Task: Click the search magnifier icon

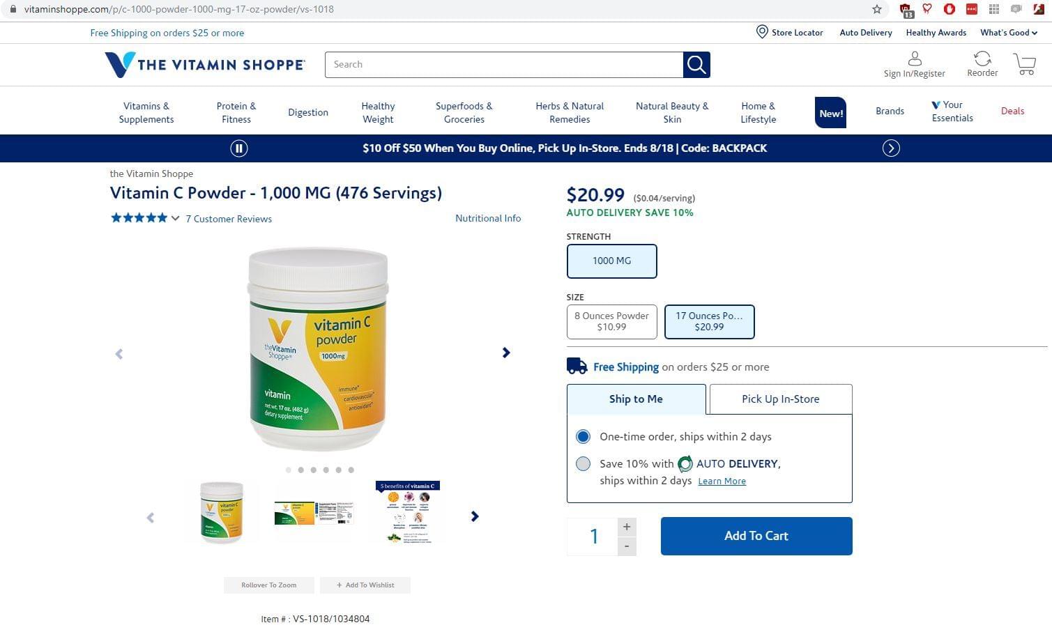Action: [x=696, y=65]
